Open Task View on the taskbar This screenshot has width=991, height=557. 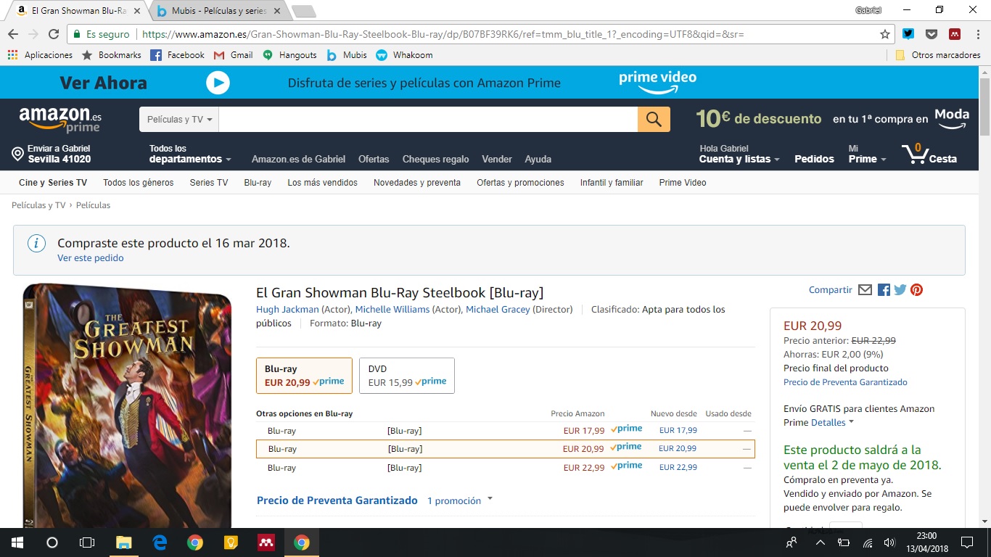(87, 542)
